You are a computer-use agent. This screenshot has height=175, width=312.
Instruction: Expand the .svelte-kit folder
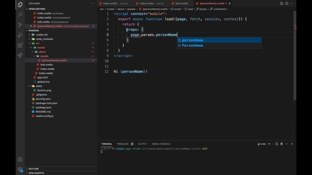point(41,35)
